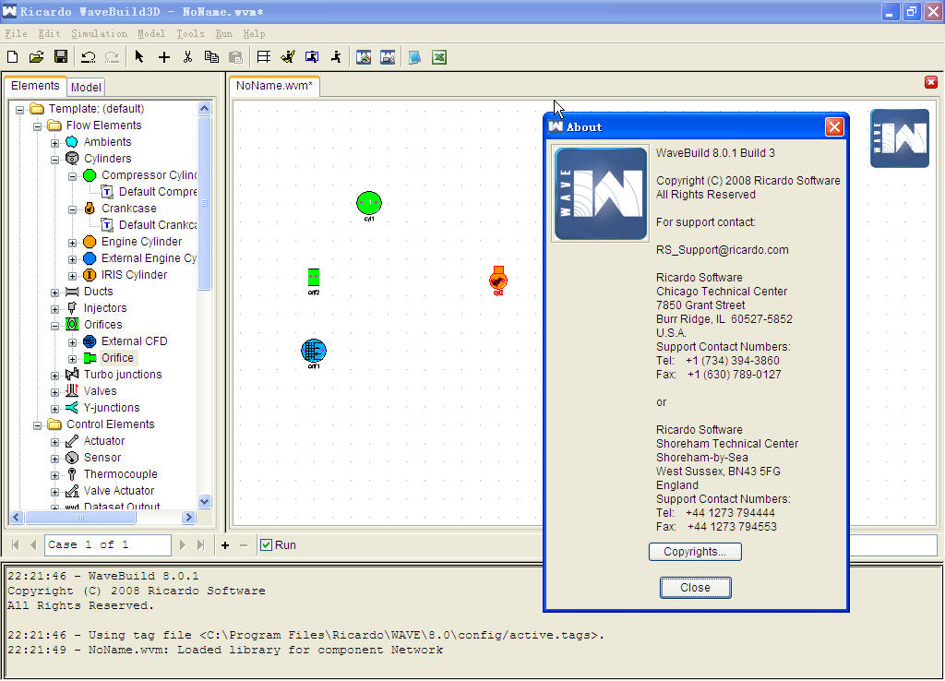Screen dimensions: 945x681
Task: Open the Model menu
Action: pyautogui.click(x=150, y=34)
